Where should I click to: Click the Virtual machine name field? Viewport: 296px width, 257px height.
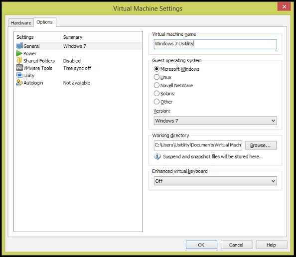coord(215,44)
